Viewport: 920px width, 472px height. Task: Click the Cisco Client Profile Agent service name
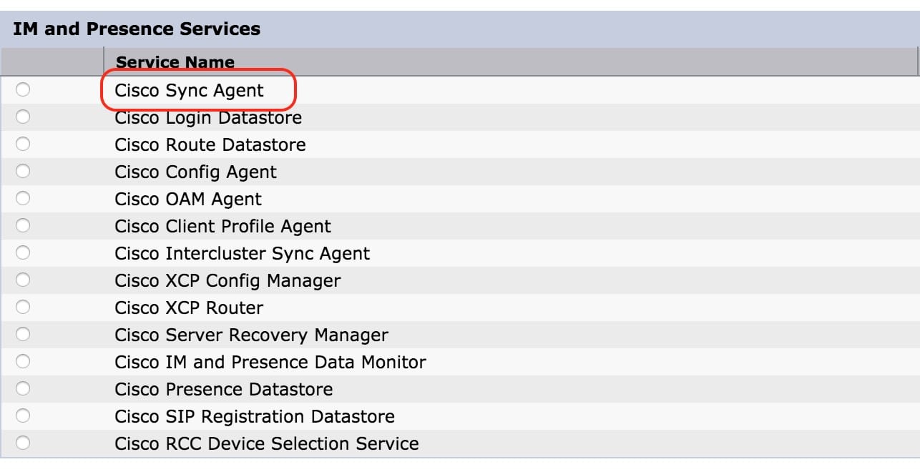[x=222, y=227]
